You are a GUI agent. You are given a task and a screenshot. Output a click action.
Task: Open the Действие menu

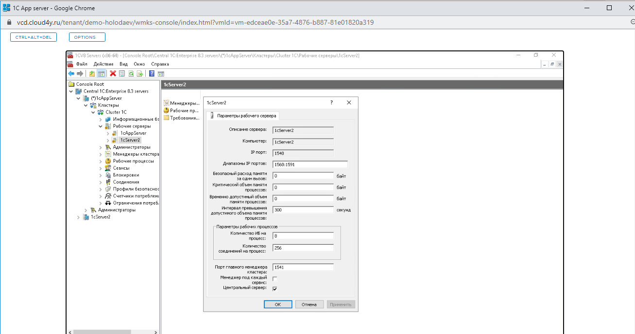(x=103, y=64)
